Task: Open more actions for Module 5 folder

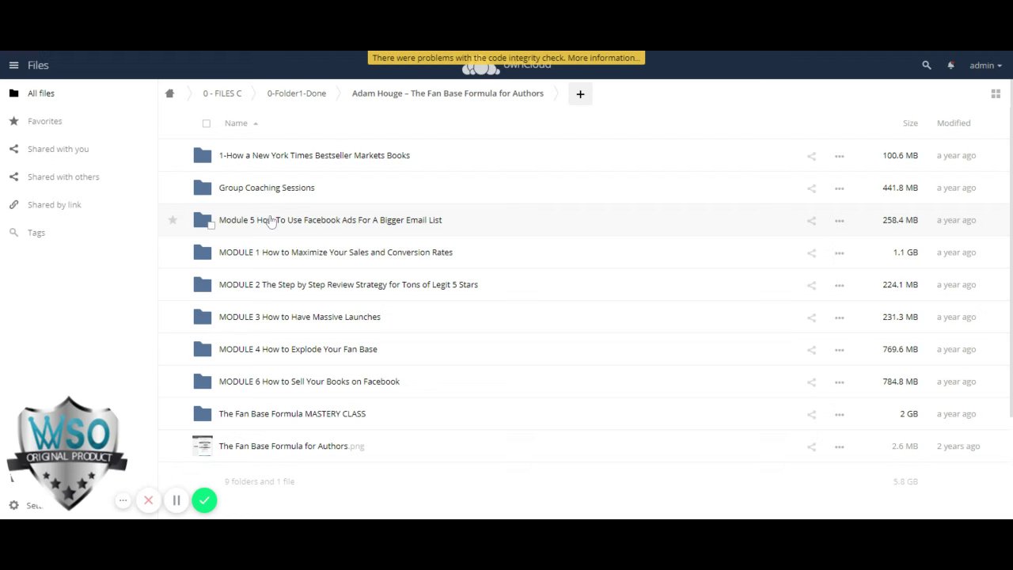Action: pos(839,221)
